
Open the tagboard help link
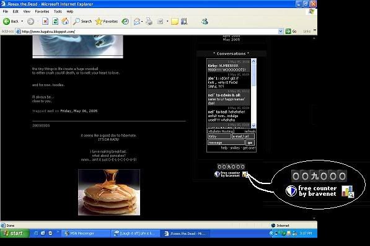point(224,148)
